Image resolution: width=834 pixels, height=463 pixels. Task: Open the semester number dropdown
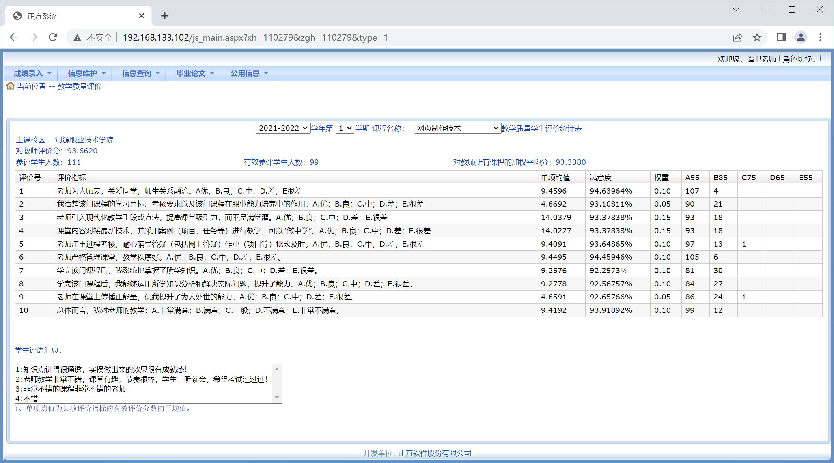point(345,128)
